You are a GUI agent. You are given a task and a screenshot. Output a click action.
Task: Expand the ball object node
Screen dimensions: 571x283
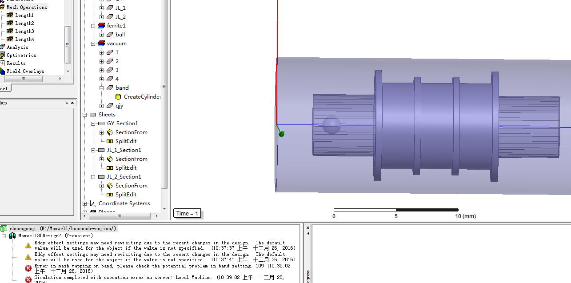tap(102, 35)
